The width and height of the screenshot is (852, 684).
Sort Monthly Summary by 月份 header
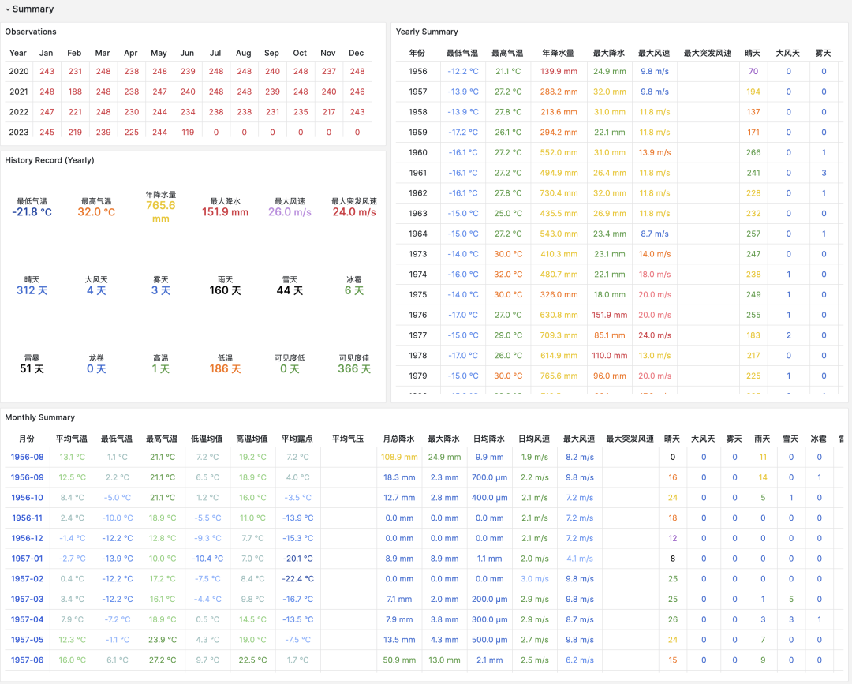pos(26,439)
